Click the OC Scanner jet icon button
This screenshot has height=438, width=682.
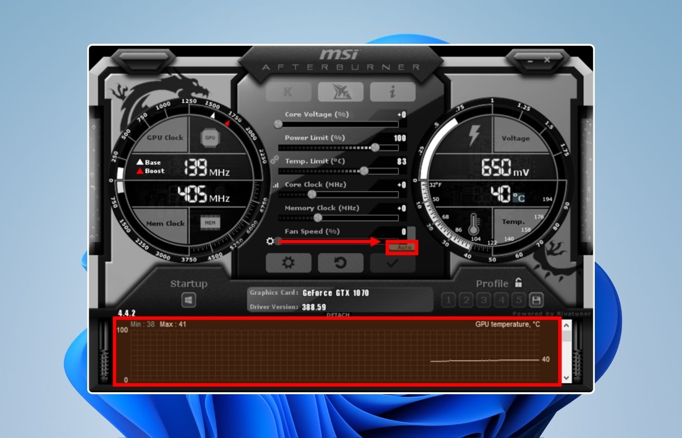click(341, 91)
